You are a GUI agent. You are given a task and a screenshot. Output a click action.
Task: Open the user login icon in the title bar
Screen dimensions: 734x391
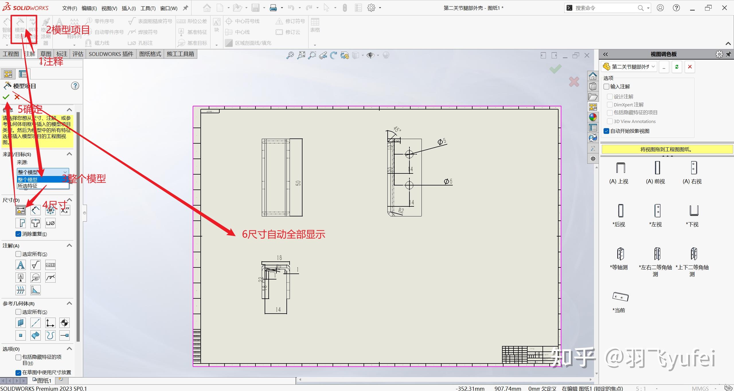(660, 8)
